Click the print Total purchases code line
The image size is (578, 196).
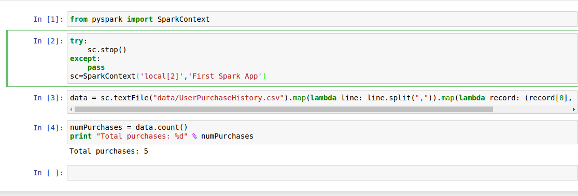point(161,137)
